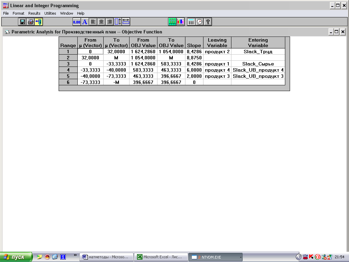The image size is (349, 262).
Task: Click the UTM tray icon
Action: coord(305,257)
